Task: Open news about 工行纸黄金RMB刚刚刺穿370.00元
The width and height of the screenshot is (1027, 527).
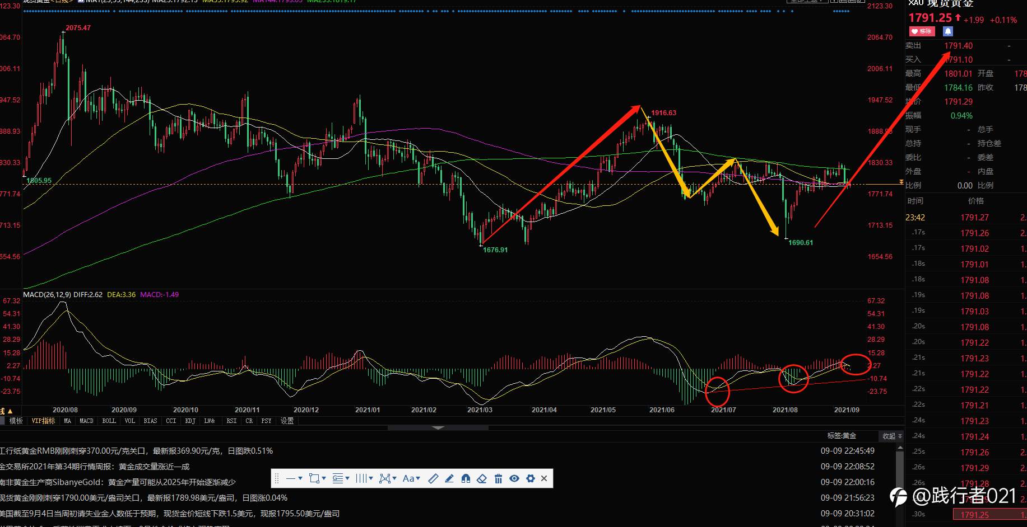Action: [136, 450]
